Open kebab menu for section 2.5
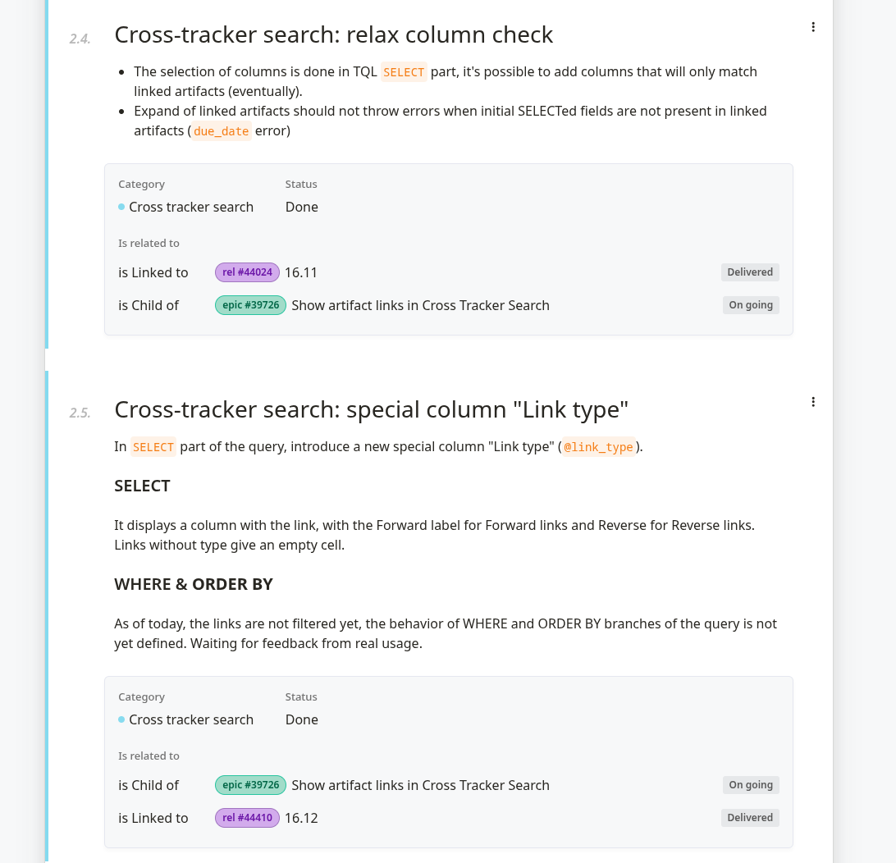This screenshot has width=896, height=863. 813,402
